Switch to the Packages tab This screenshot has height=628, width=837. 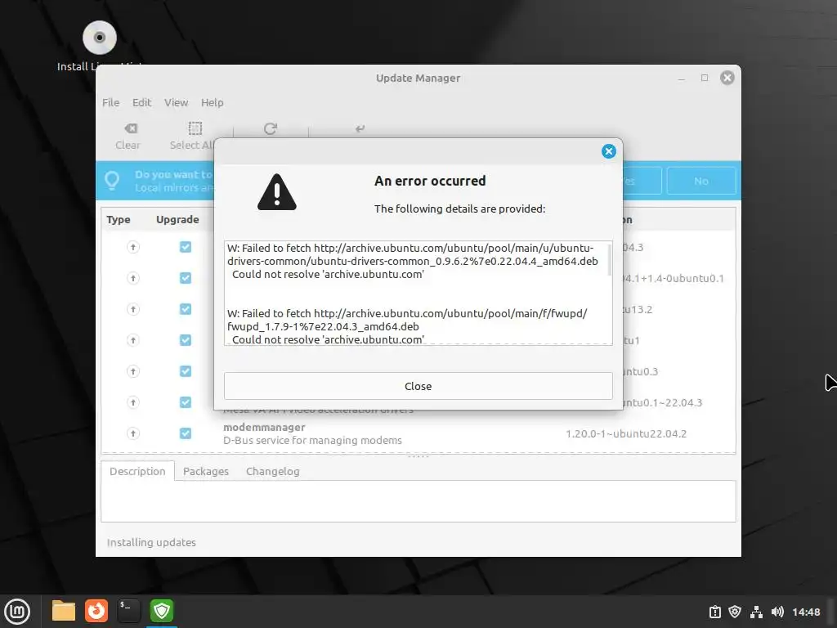[x=205, y=471]
